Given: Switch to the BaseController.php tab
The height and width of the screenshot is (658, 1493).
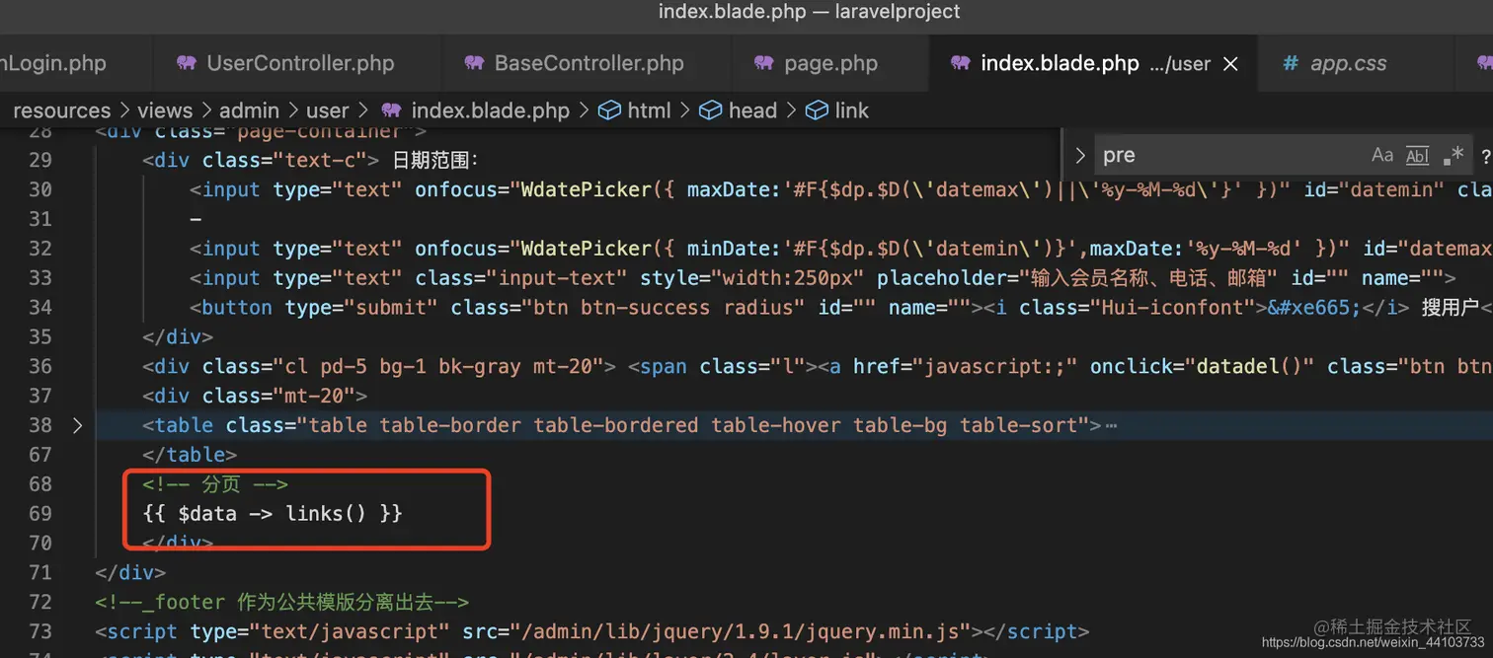Looking at the screenshot, I should [589, 63].
